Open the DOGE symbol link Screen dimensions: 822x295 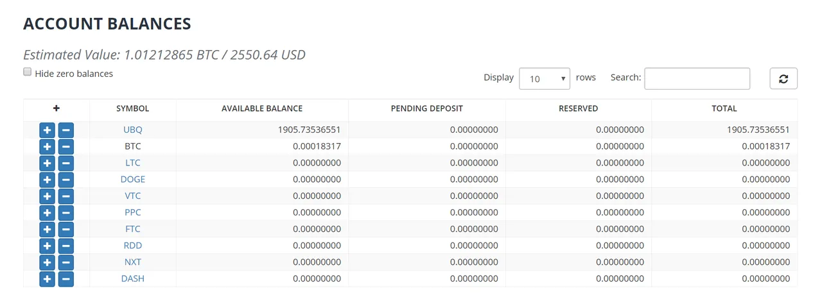coord(133,180)
